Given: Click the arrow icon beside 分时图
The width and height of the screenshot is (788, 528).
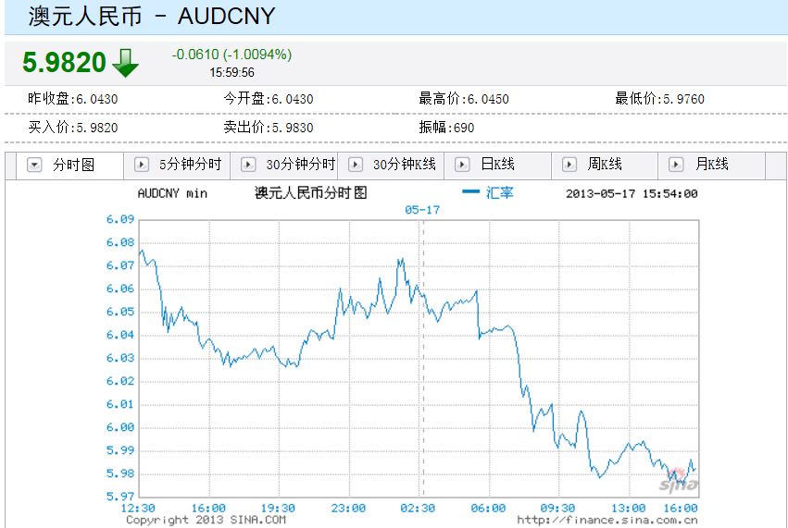Looking at the screenshot, I should [x=34, y=165].
